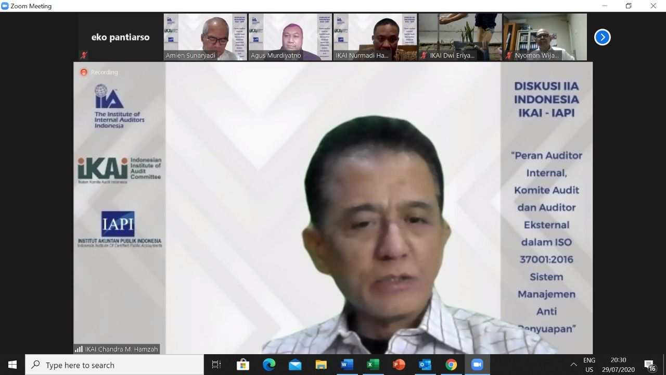Show next participants with blue arrow button
This screenshot has width=666, height=375.
point(602,37)
